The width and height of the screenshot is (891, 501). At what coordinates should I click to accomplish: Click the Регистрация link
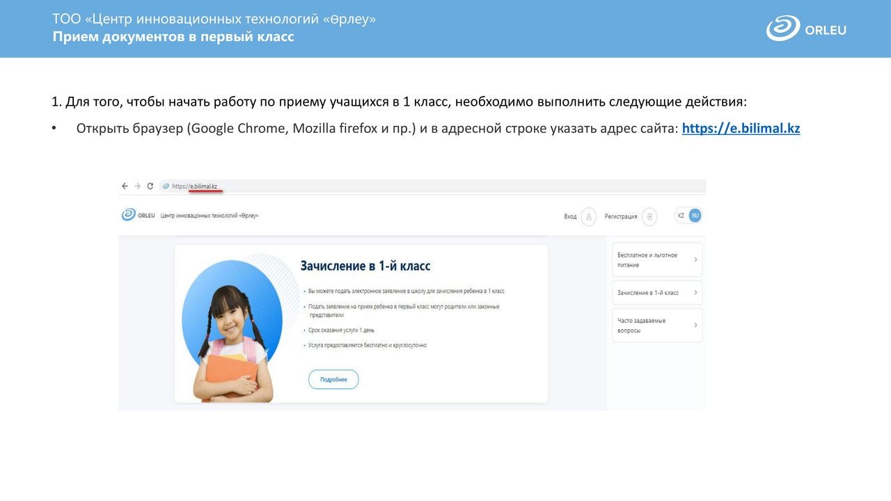point(621,216)
